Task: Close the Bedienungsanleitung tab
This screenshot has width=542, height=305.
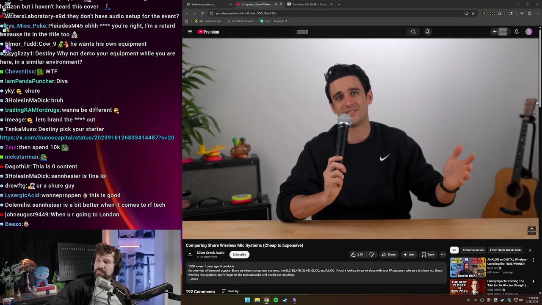Action: click(230, 4)
